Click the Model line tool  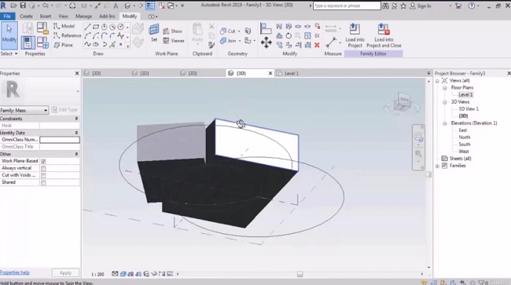click(64, 26)
